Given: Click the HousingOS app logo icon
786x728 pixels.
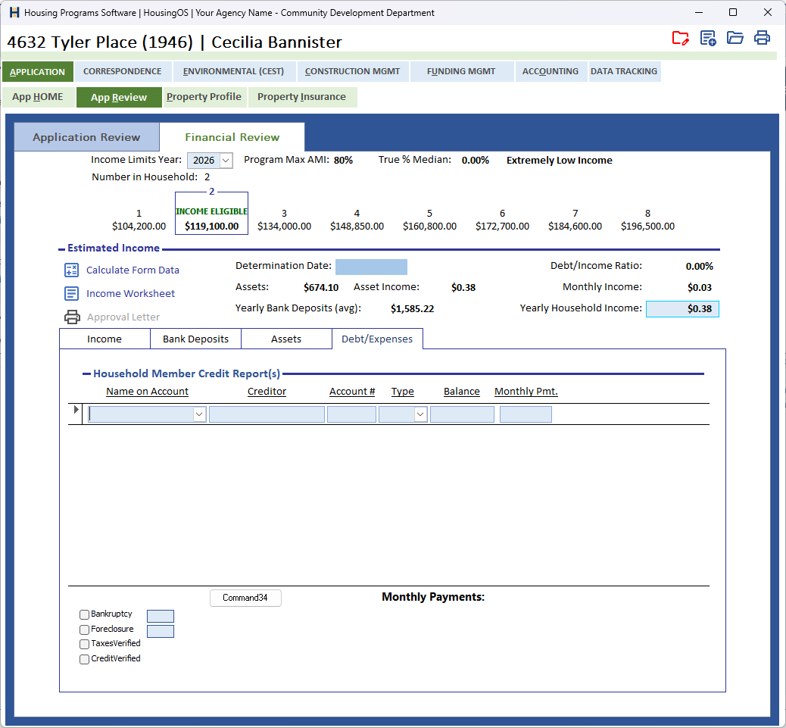Looking at the screenshot, I should point(14,13).
